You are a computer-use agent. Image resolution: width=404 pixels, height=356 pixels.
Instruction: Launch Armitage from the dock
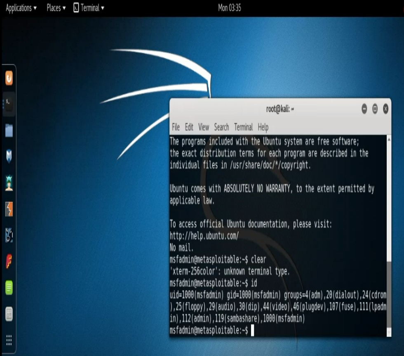pos(9,183)
